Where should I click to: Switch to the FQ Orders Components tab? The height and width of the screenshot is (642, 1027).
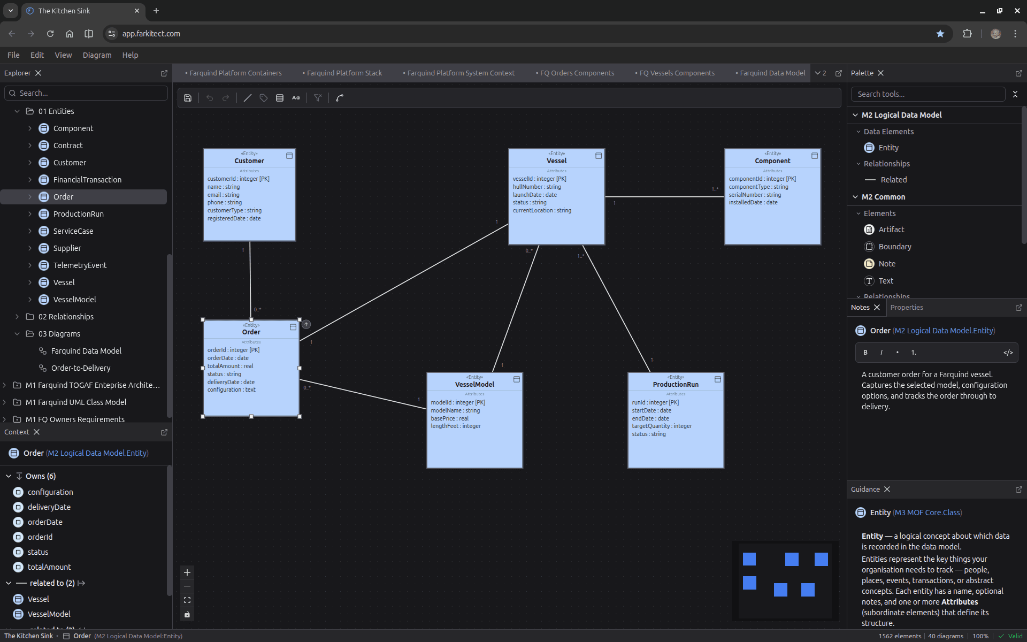(x=575, y=73)
